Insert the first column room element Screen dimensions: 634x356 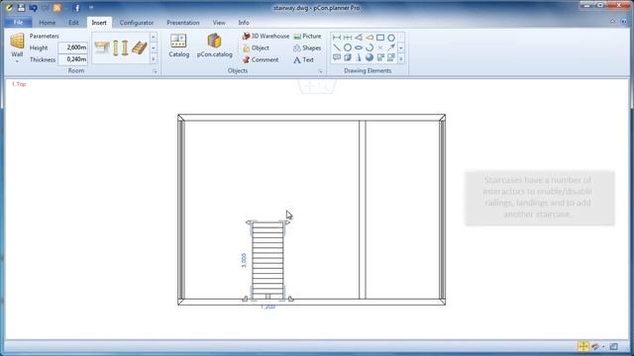pyautogui.click(x=116, y=47)
